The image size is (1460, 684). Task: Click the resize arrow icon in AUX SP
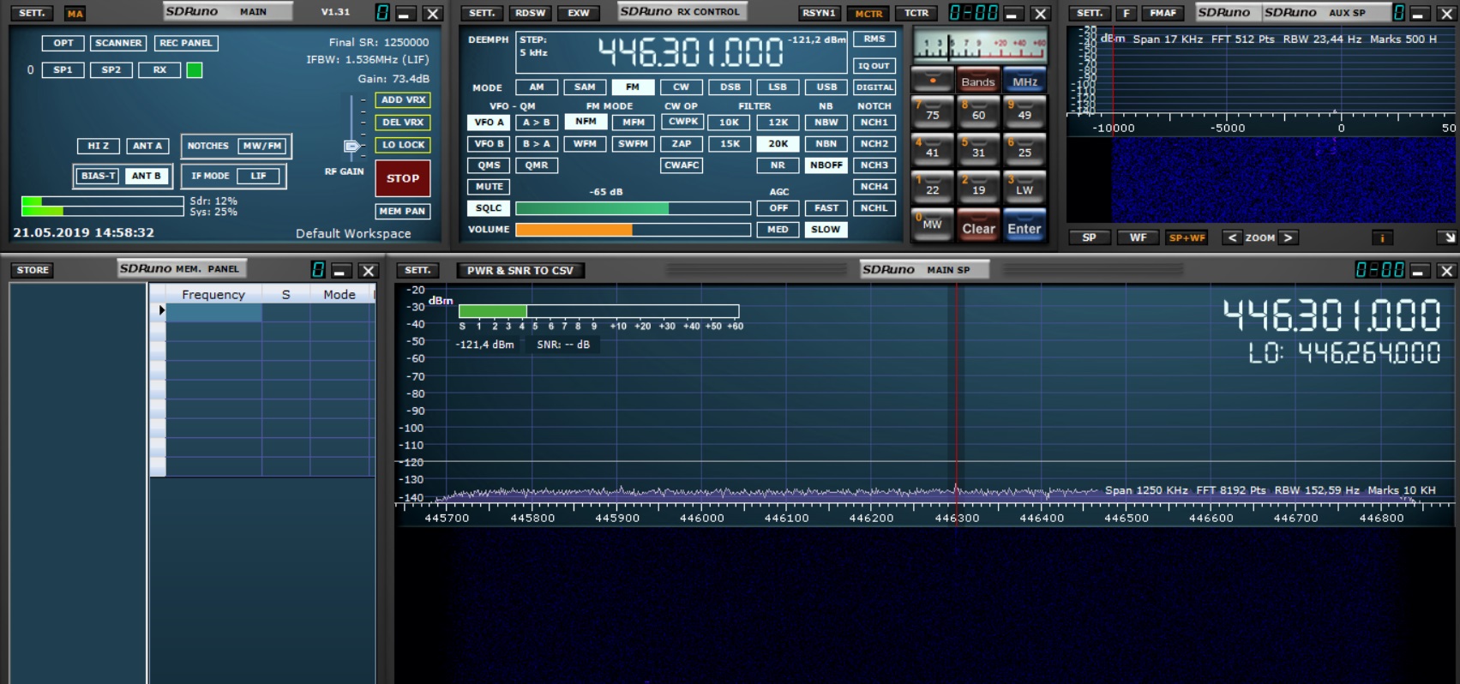1449,238
